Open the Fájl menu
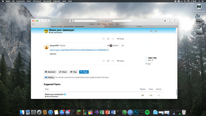This screenshot has height=116, width=206. pos(13,1)
